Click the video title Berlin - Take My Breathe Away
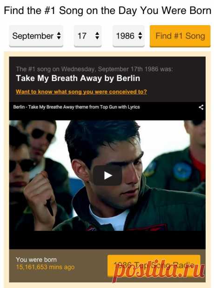 click(x=76, y=107)
